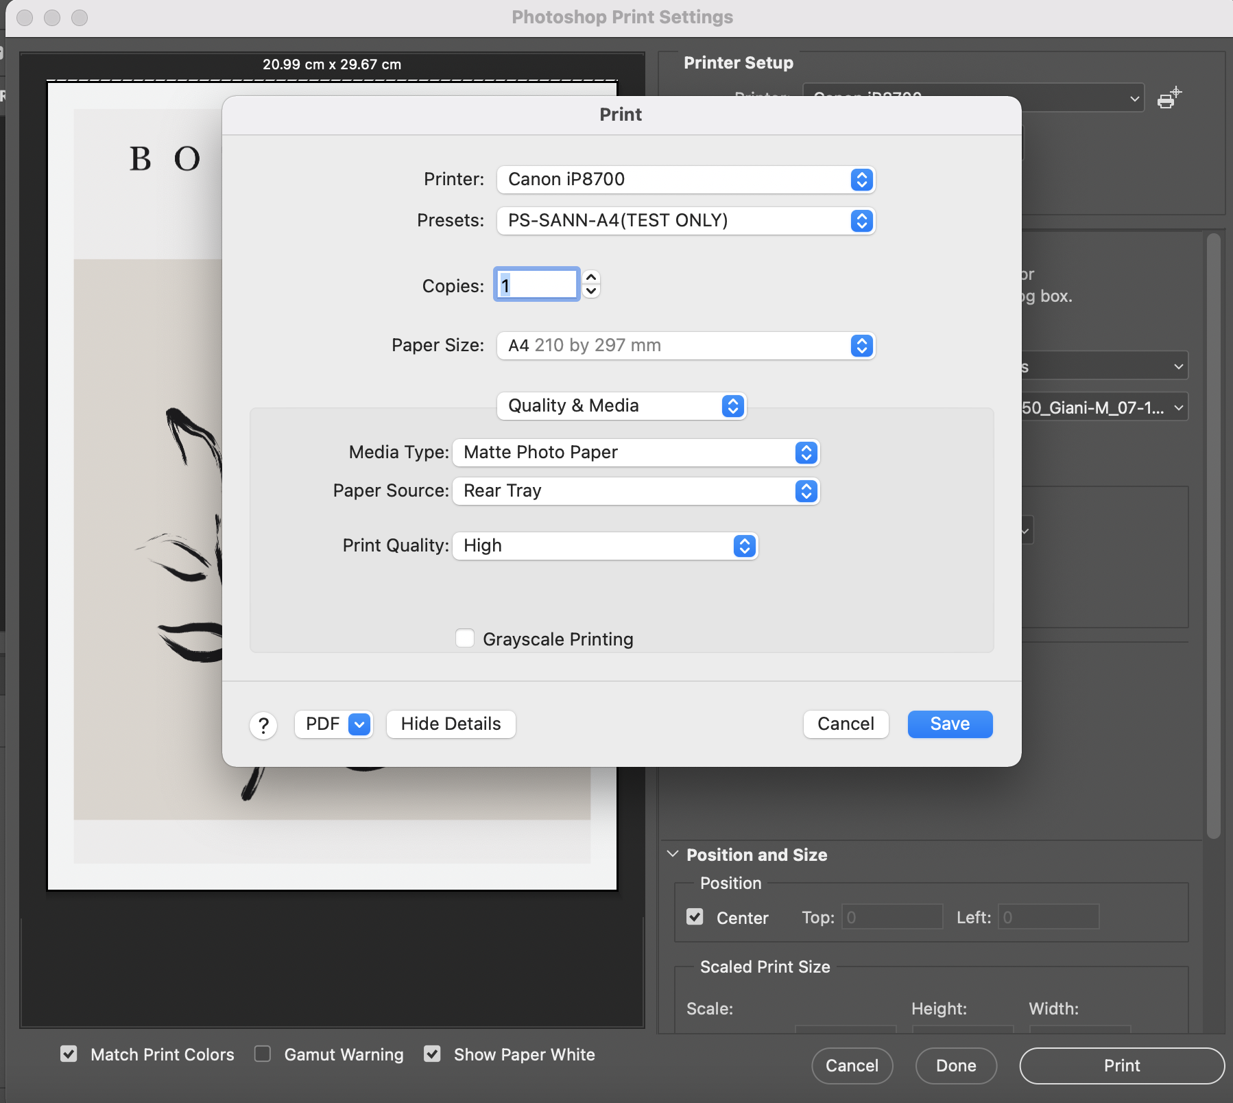1233x1103 pixels.
Task: Enable the Gamut Warning checkbox
Action: [263, 1054]
